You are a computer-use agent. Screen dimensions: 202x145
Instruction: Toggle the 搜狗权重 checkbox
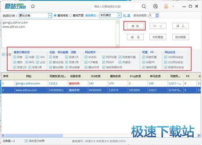[144, 67]
